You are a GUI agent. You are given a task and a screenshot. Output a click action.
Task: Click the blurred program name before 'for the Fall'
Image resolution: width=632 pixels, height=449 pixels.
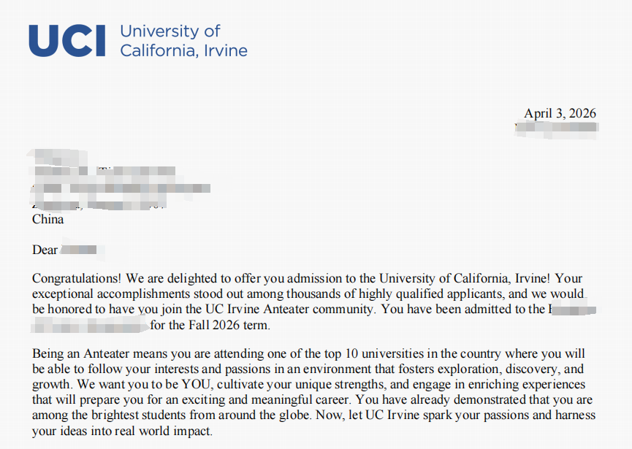click(91, 325)
